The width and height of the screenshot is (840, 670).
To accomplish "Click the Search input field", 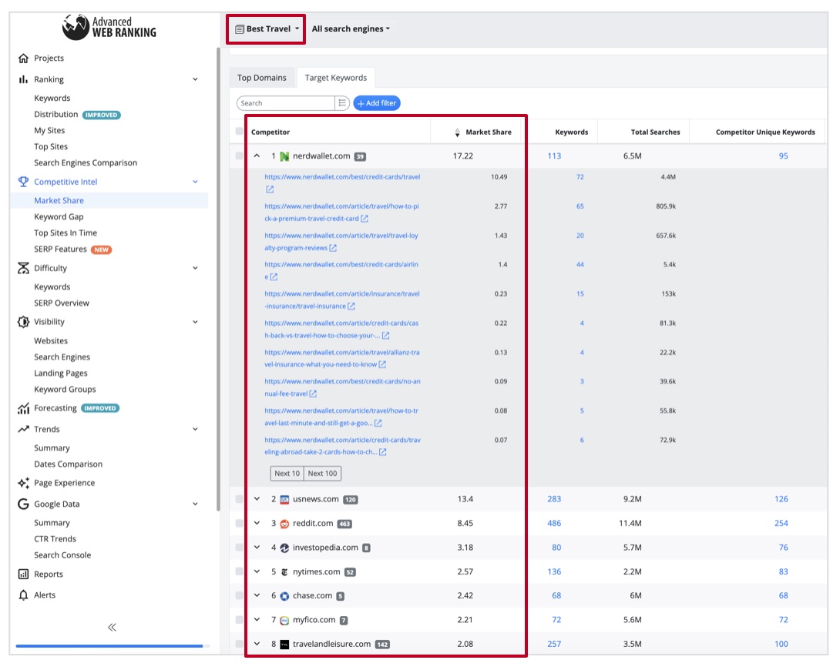I will point(287,102).
